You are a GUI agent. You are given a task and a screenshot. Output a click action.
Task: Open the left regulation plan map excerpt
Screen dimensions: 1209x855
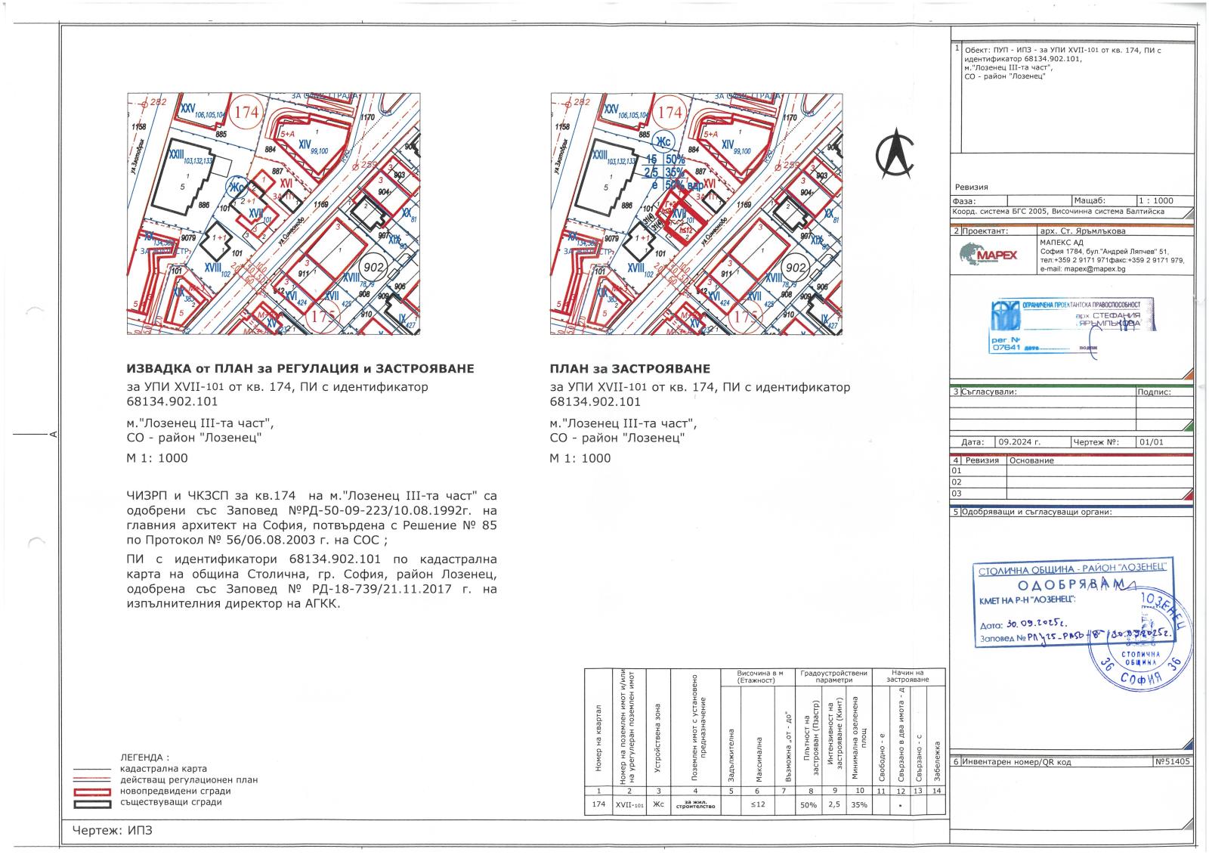pyautogui.click(x=274, y=214)
